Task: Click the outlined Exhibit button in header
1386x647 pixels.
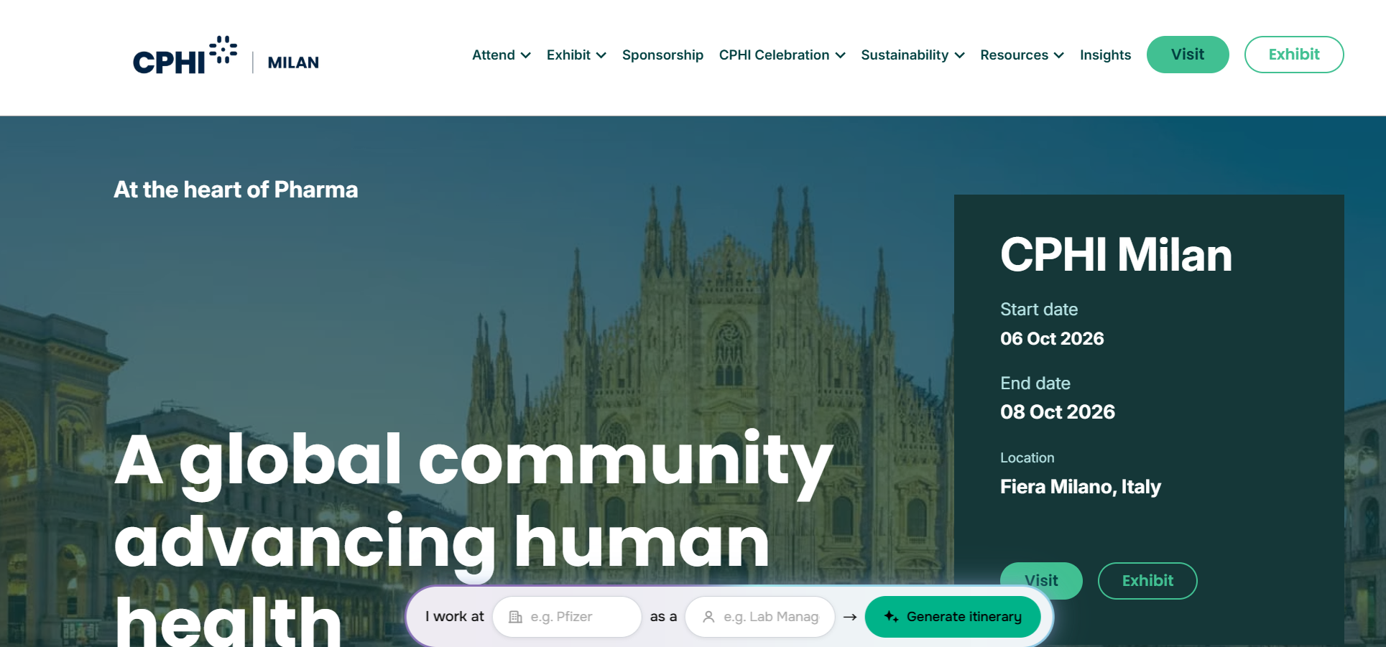Action: (x=1294, y=55)
